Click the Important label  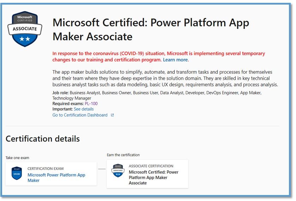(x=62, y=109)
